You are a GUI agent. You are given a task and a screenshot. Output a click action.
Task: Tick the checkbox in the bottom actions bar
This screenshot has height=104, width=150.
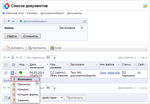tap(6, 98)
